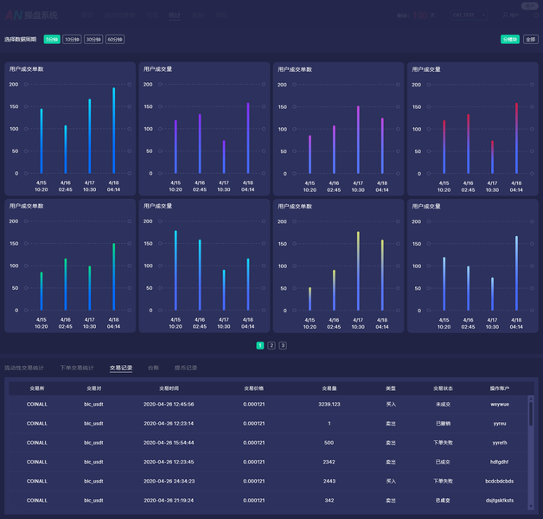
Task: Click the 342 volume cell
Action: (x=329, y=500)
